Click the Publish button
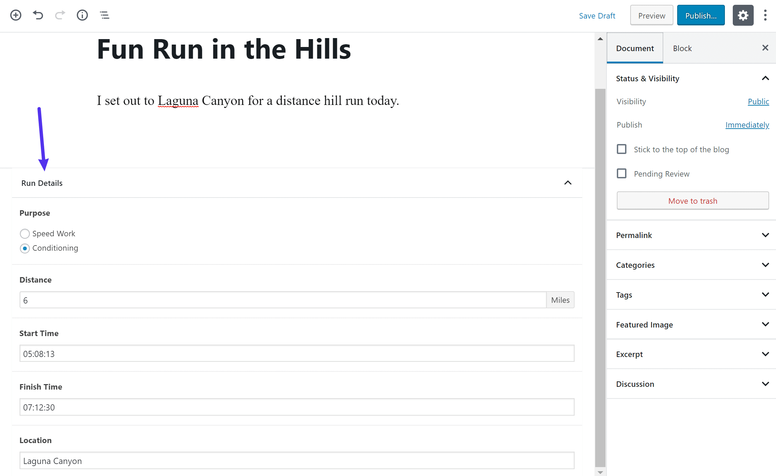 [x=700, y=15]
